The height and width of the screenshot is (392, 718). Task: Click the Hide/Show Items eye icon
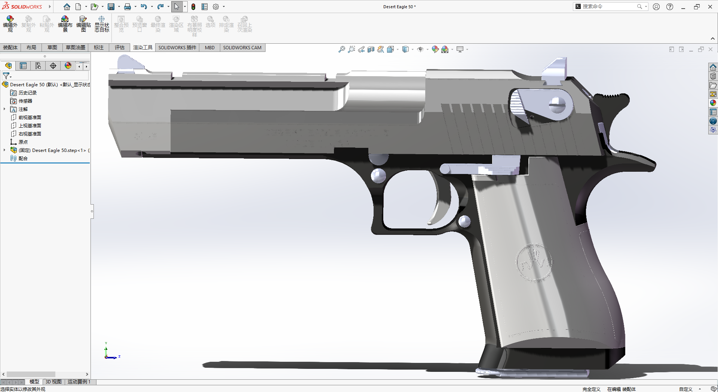coord(420,49)
